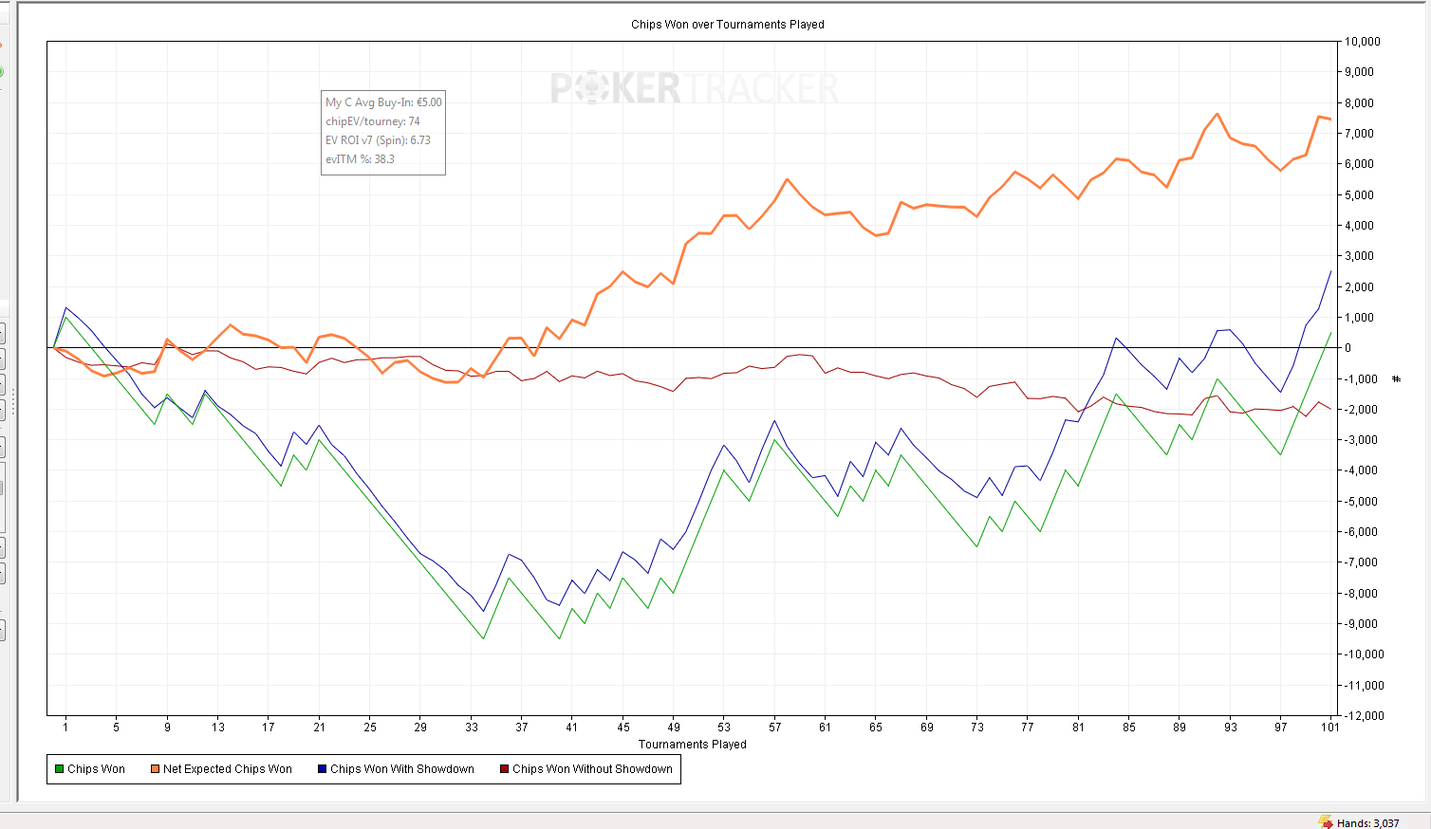Click 'evITM %: 38.3' in info box

360,159
